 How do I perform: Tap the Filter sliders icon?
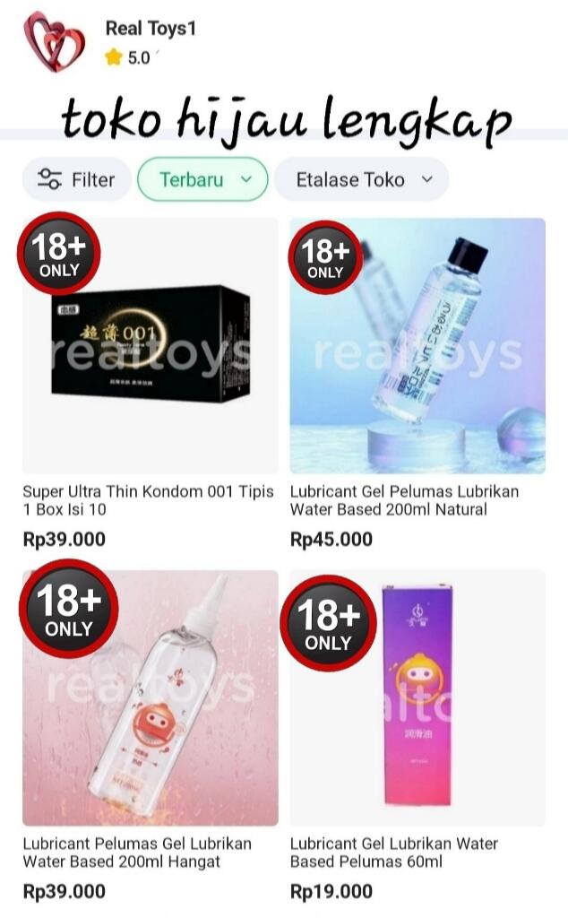coord(49,179)
